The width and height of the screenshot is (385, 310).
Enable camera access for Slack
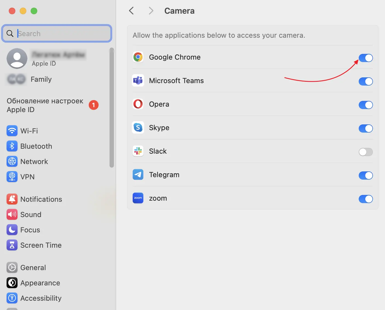pos(366,152)
